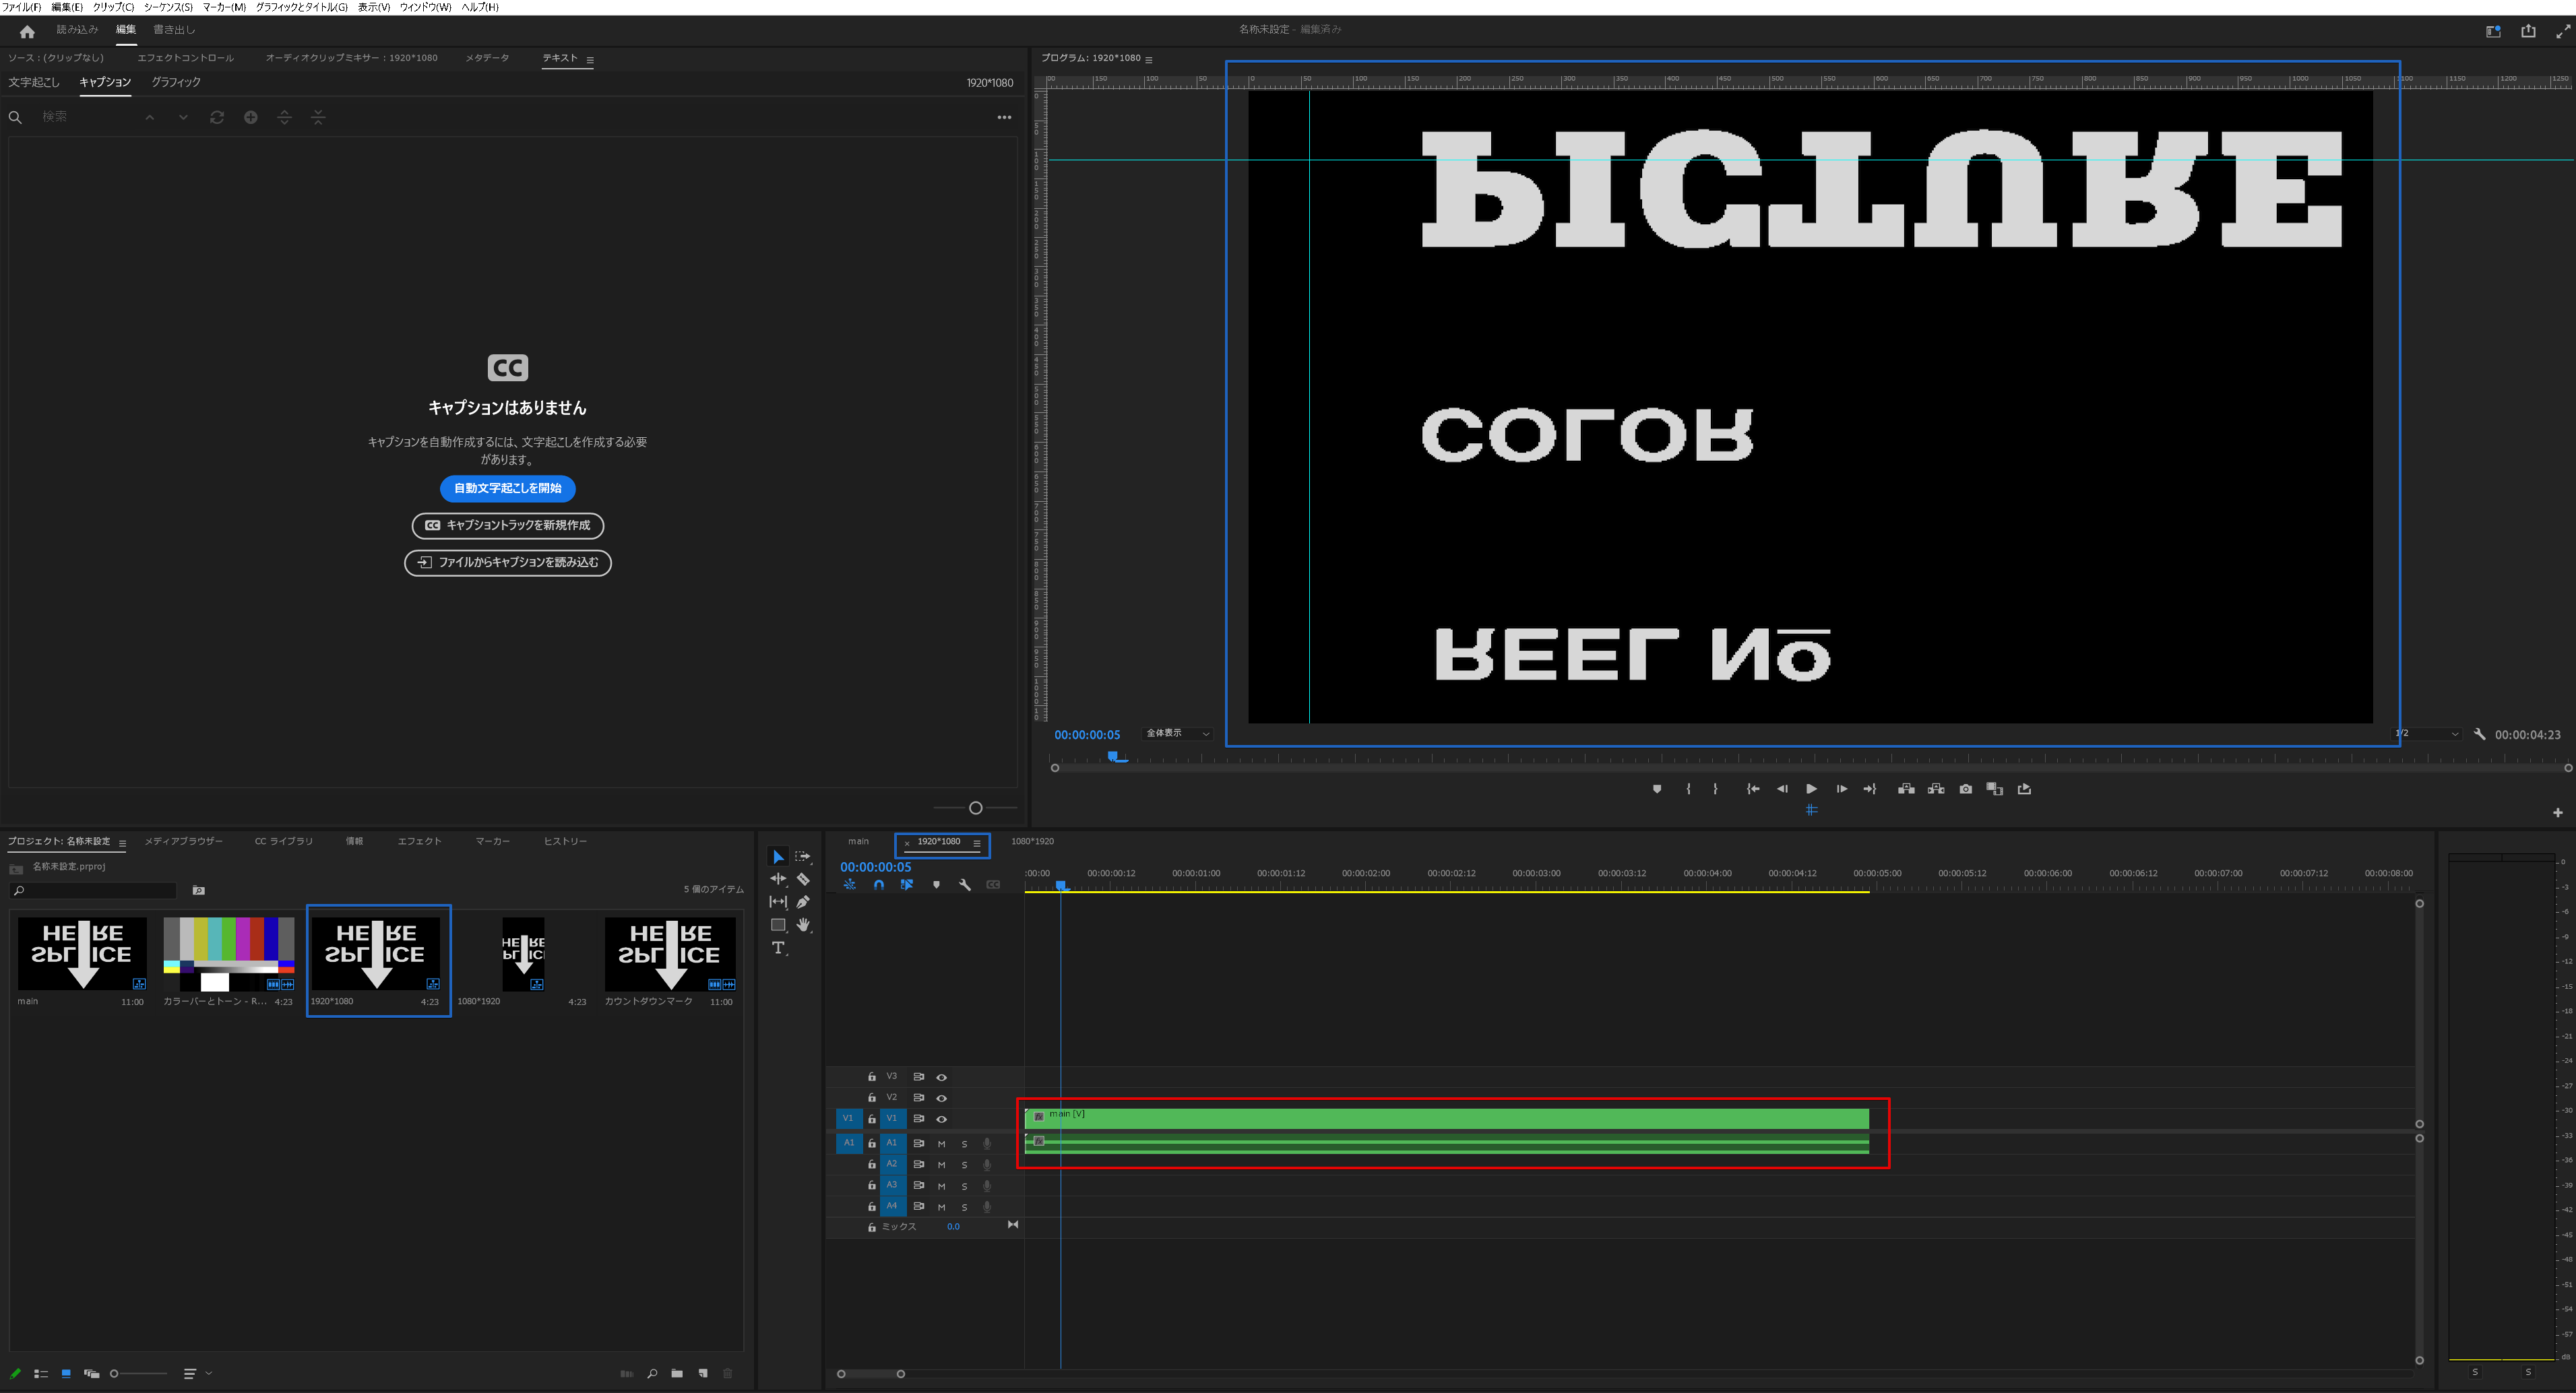Switch to the エフェクトコントロール tab

[185, 58]
